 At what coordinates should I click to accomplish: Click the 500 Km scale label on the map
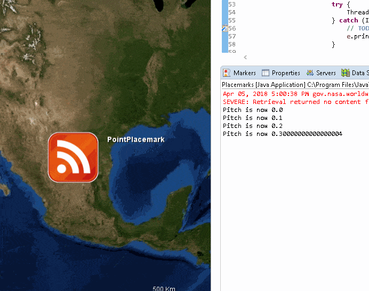pyautogui.click(x=164, y=288)
